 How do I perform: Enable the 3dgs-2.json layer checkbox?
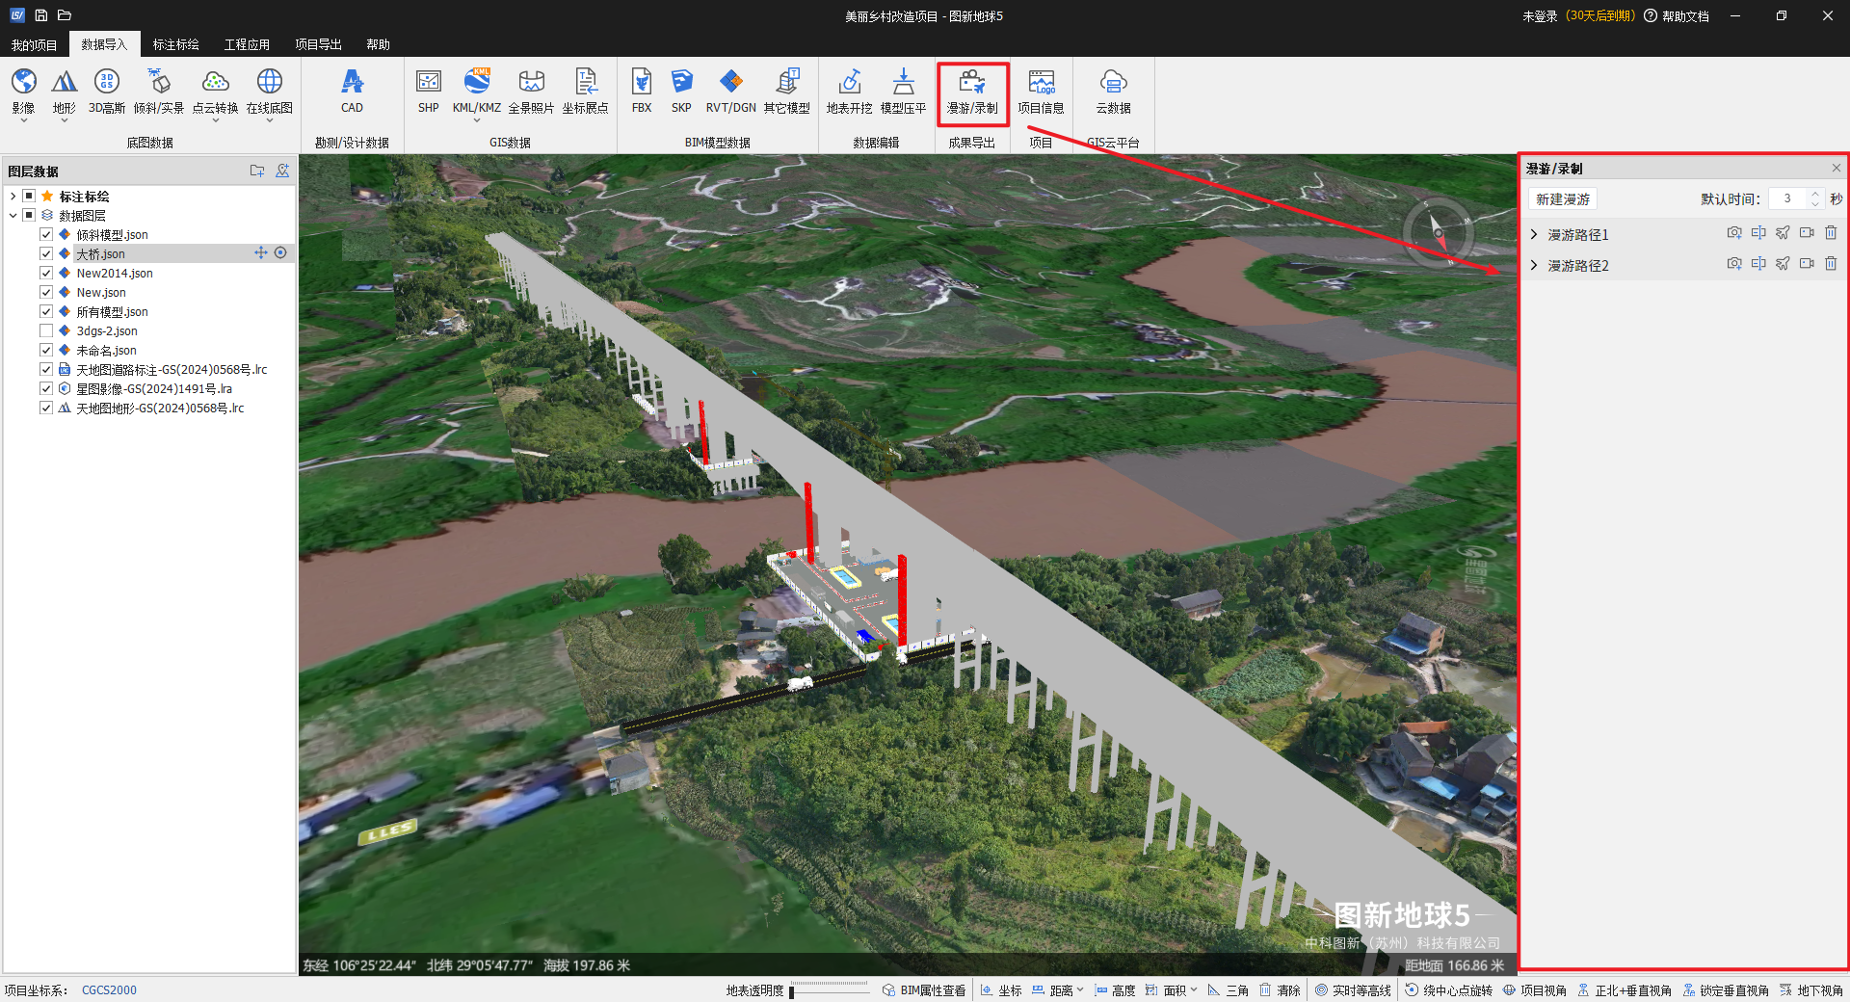pos(46,331)
